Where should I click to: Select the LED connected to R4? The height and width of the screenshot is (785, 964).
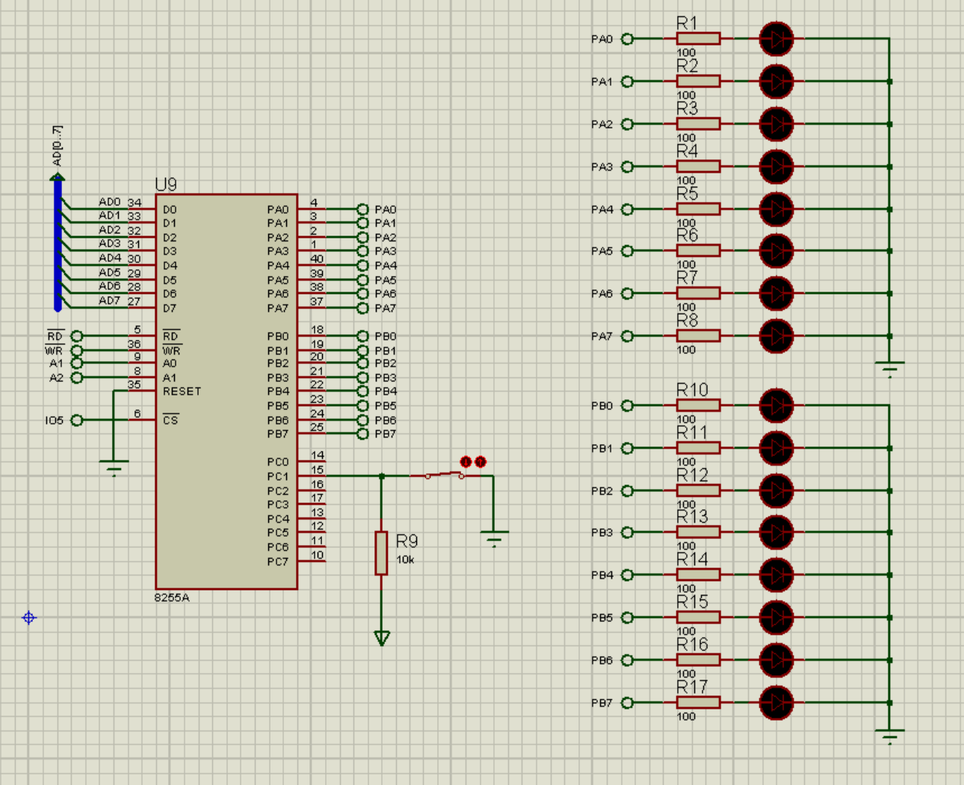[x=776, y=167]
